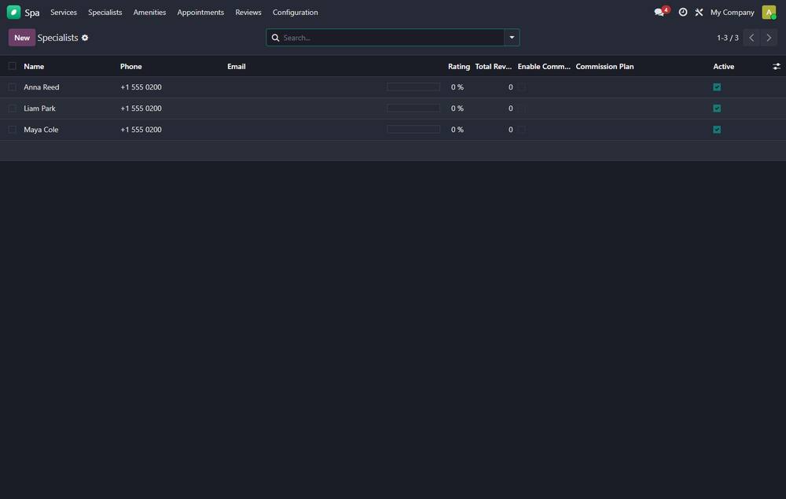Click Maya Cole's phone +1 555 0200
This screenshot has width=786, height=499.
tap(141, 129)
